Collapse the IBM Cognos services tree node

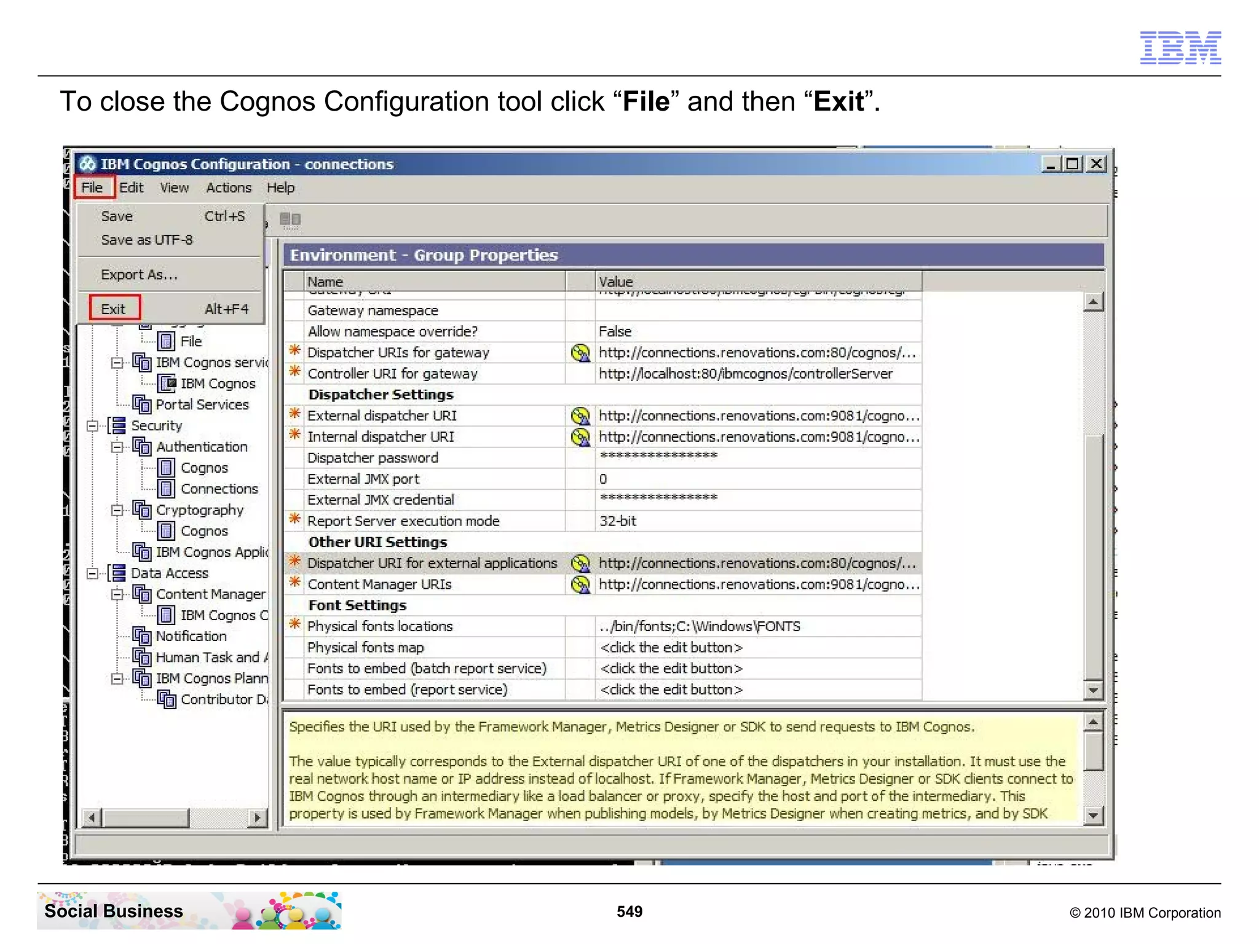point(117,363)
